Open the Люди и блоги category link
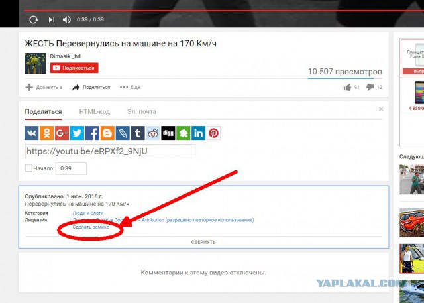Viewport: 424px width, 303px height. pos(88,213)
